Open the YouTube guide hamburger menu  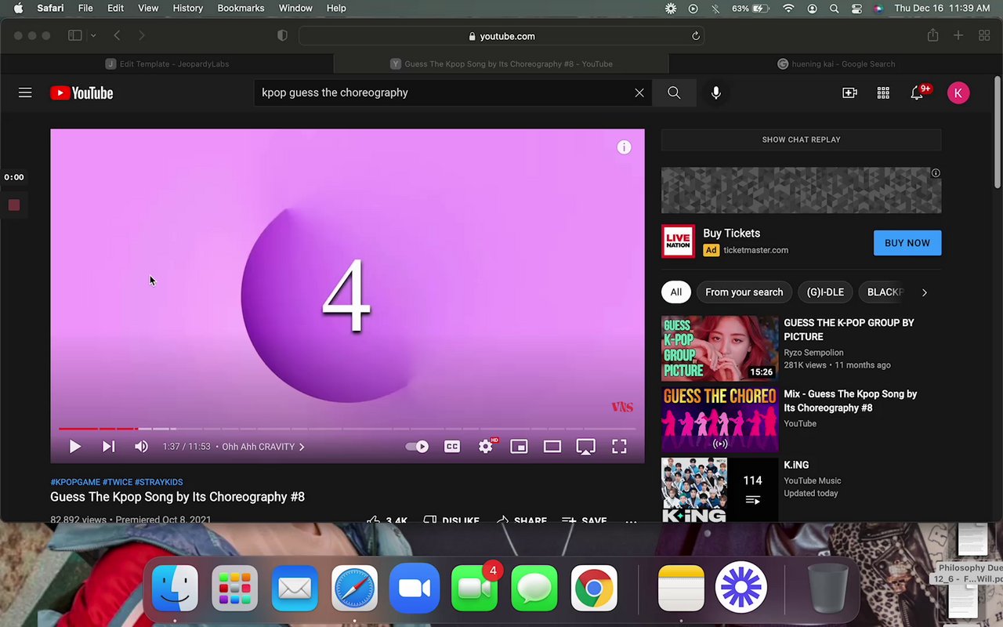click(25, 92)
